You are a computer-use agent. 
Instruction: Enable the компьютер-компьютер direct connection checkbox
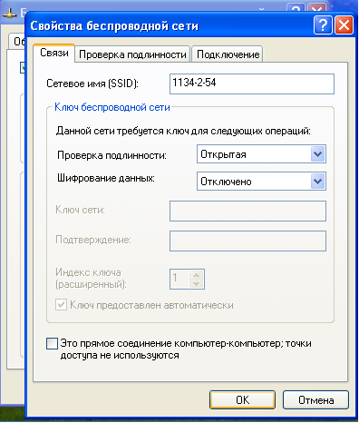tap(52, 343)
